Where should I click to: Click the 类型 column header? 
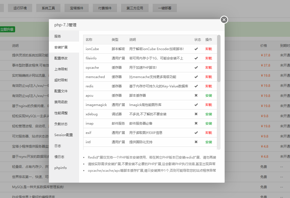click(115, 40)
